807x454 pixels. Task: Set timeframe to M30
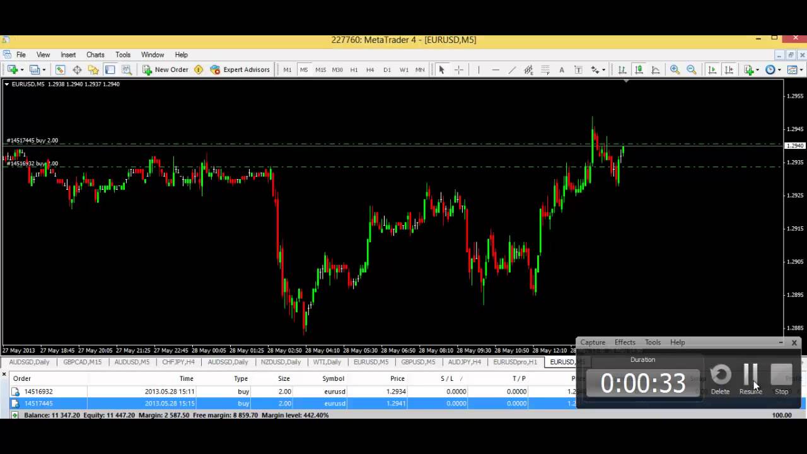coord(337,69)
